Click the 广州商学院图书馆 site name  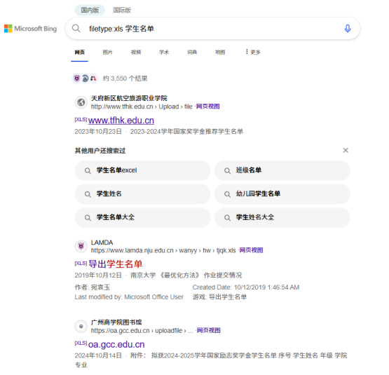pyautogui.click(x=116, y=322)
